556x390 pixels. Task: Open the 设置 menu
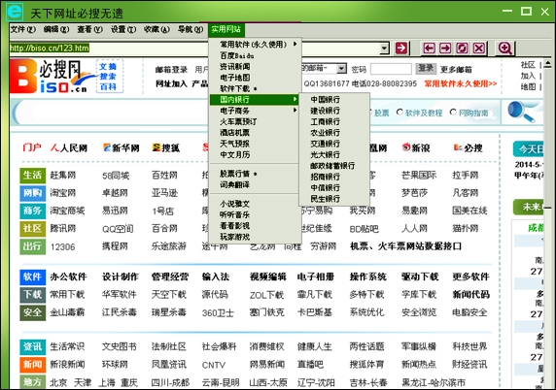(x=123, y=29)
